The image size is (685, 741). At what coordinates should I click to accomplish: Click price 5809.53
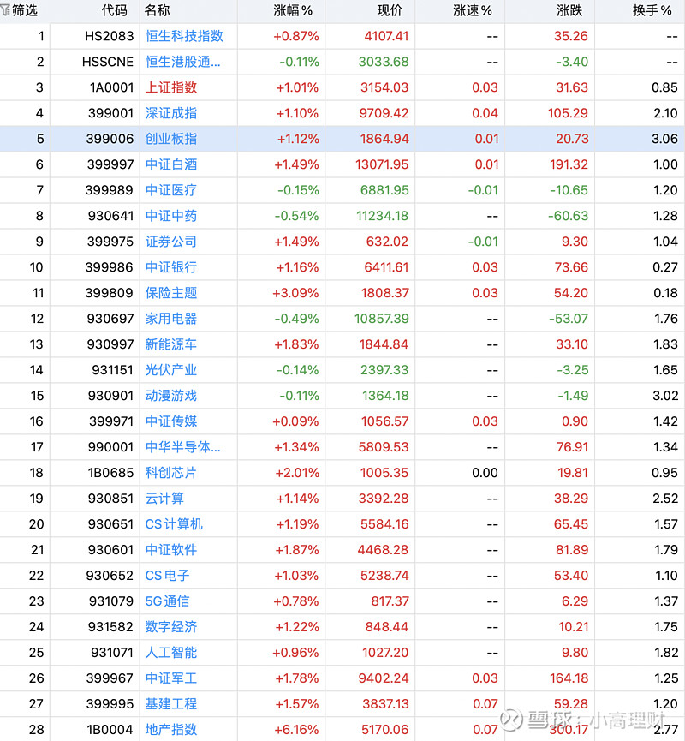pyautogui.click(x=384, y=446)
